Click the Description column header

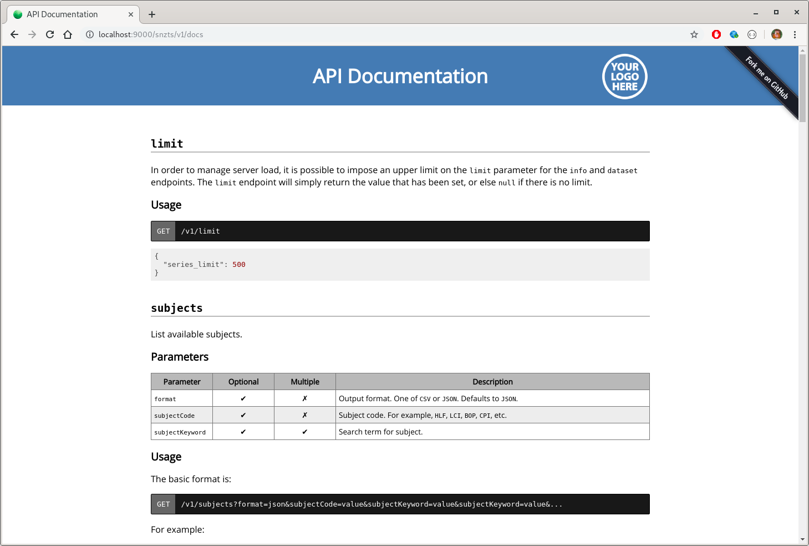click(492, 382)
